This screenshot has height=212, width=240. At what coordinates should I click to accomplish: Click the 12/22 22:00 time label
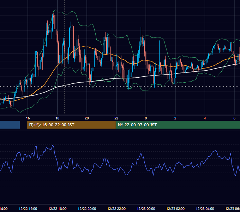116,208
